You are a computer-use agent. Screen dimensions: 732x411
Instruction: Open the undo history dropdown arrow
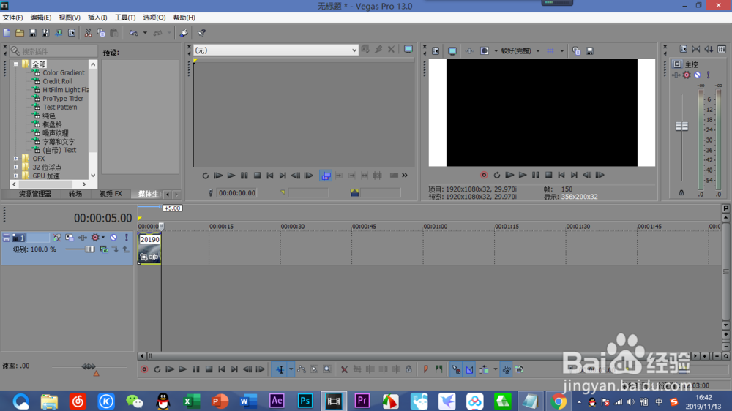pos(145,33)
